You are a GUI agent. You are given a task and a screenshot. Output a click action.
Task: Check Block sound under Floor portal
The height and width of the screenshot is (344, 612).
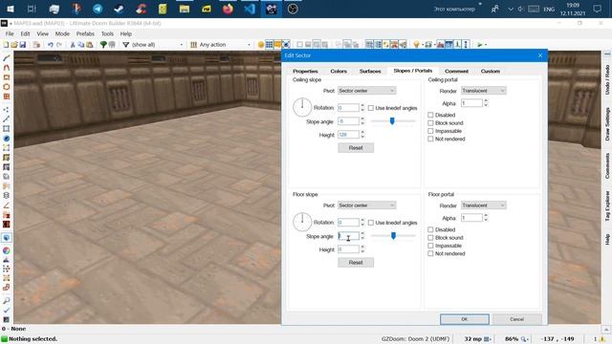pos(430,238)
